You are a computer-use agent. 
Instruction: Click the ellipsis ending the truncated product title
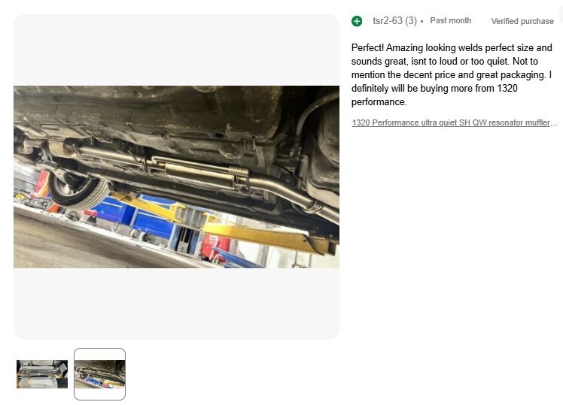pyautogui.click(x=554, y=123)
